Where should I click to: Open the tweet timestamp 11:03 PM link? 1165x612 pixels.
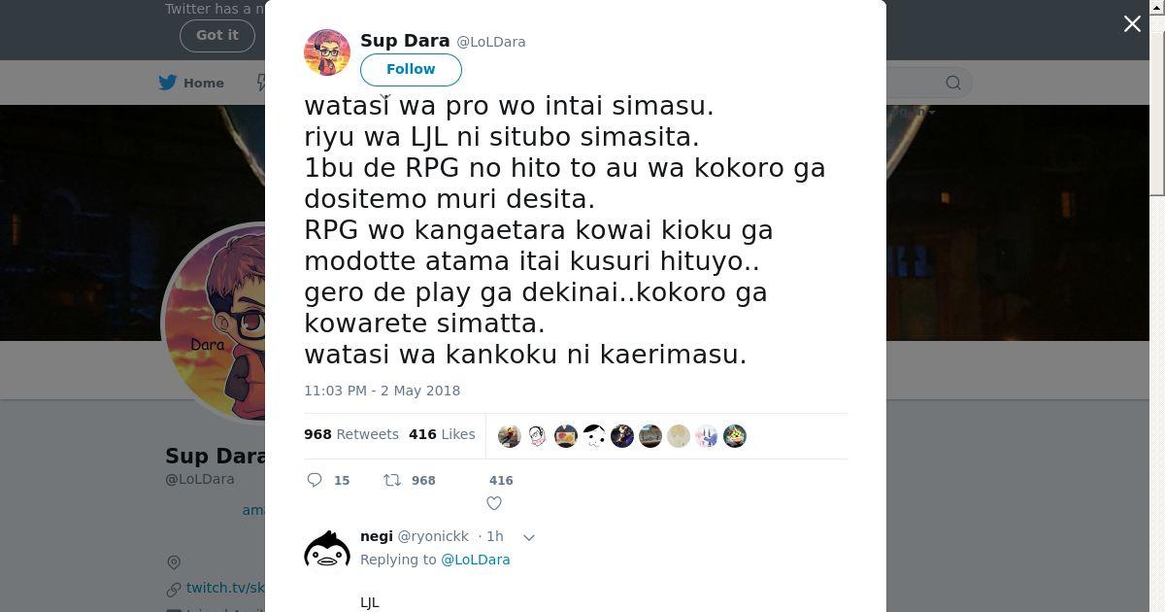click(x=383, y=391)
